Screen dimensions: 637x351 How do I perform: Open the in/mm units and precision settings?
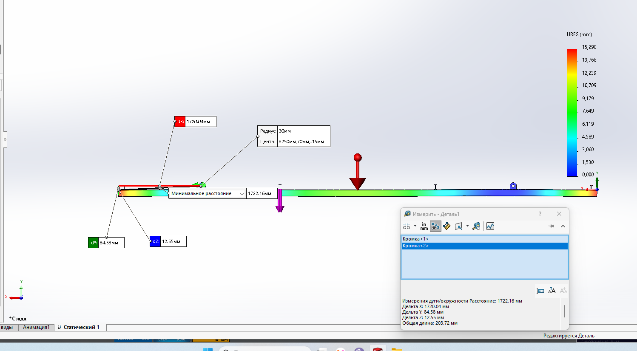pyautogui.click(x=424, y=226)
